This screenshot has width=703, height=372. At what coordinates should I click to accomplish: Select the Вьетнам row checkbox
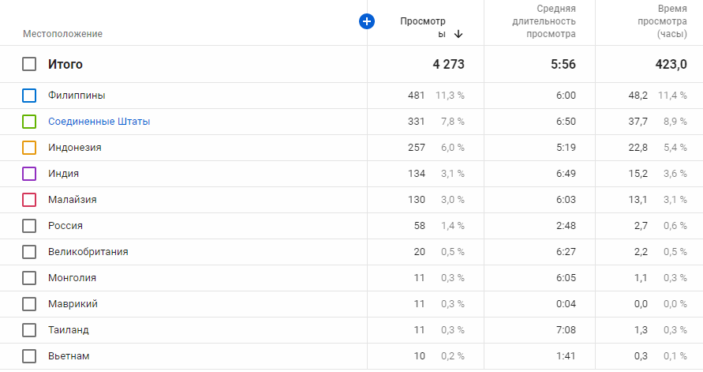tap(29, 356)
